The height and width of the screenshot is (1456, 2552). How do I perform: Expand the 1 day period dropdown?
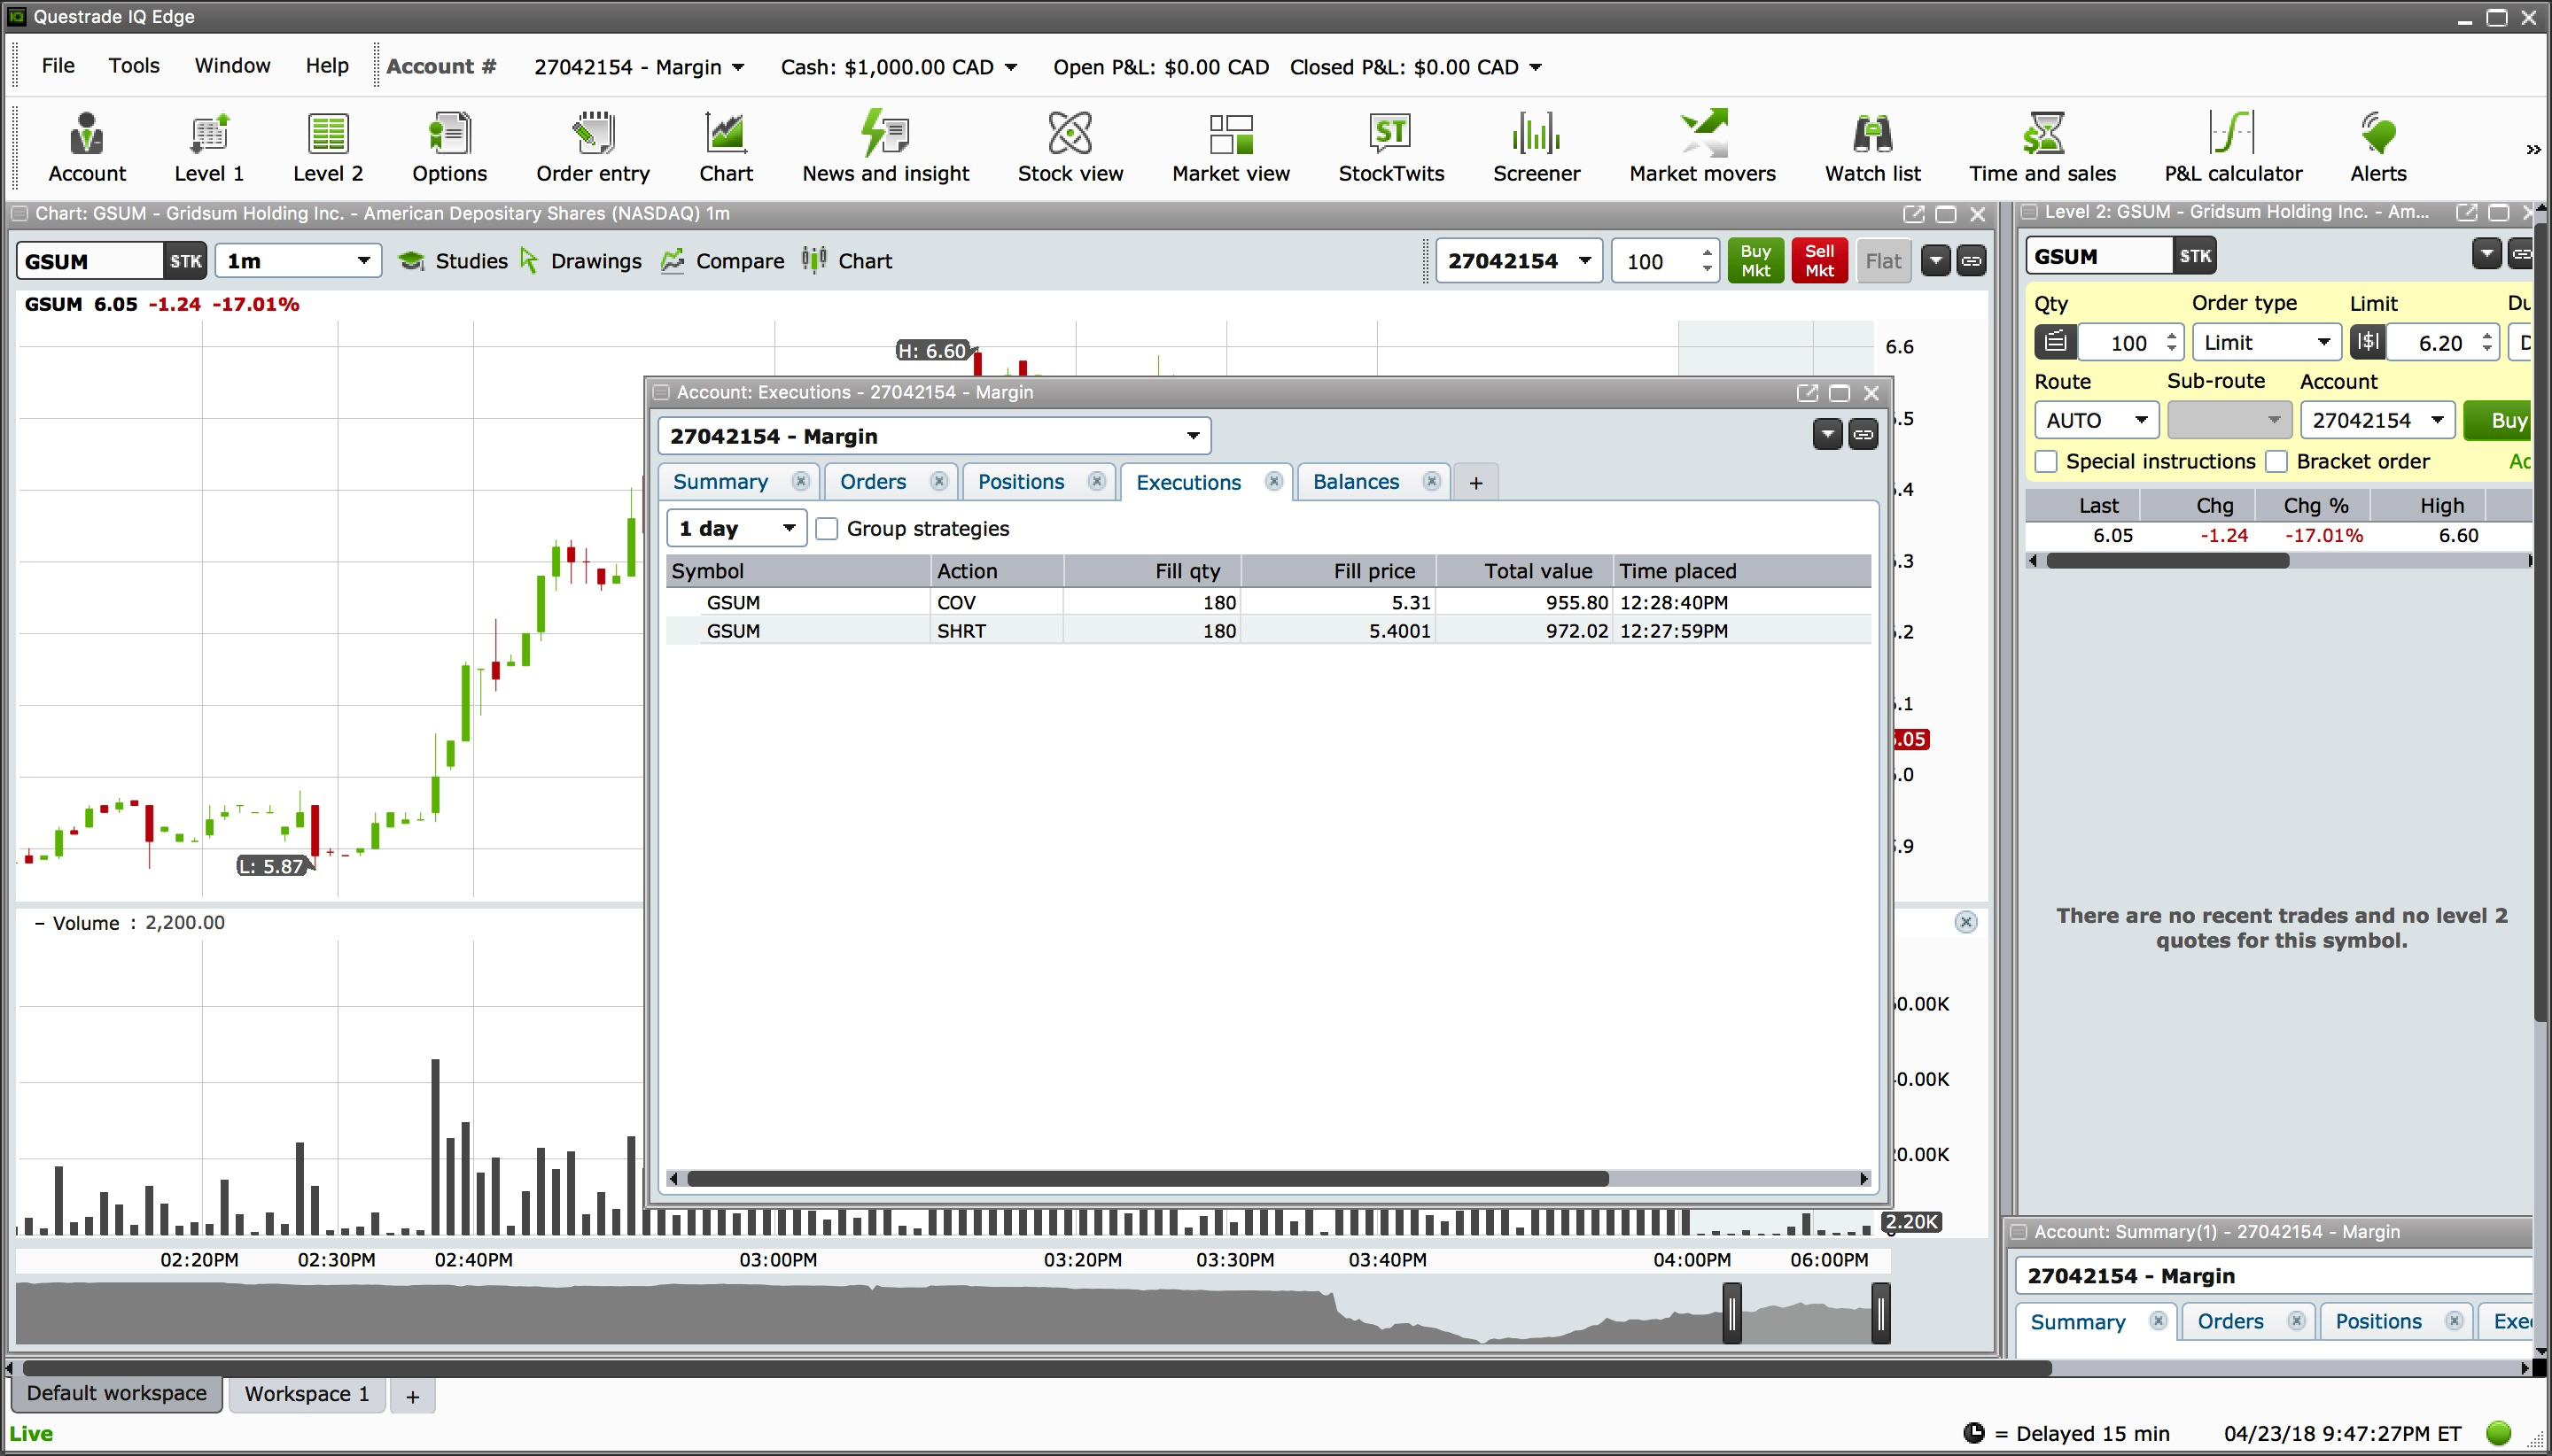tap(736, 528)
